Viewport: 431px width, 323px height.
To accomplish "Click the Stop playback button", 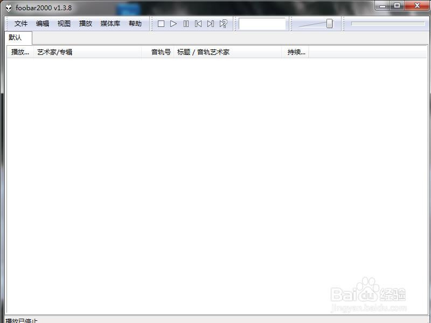I will (x=161, y=24).
